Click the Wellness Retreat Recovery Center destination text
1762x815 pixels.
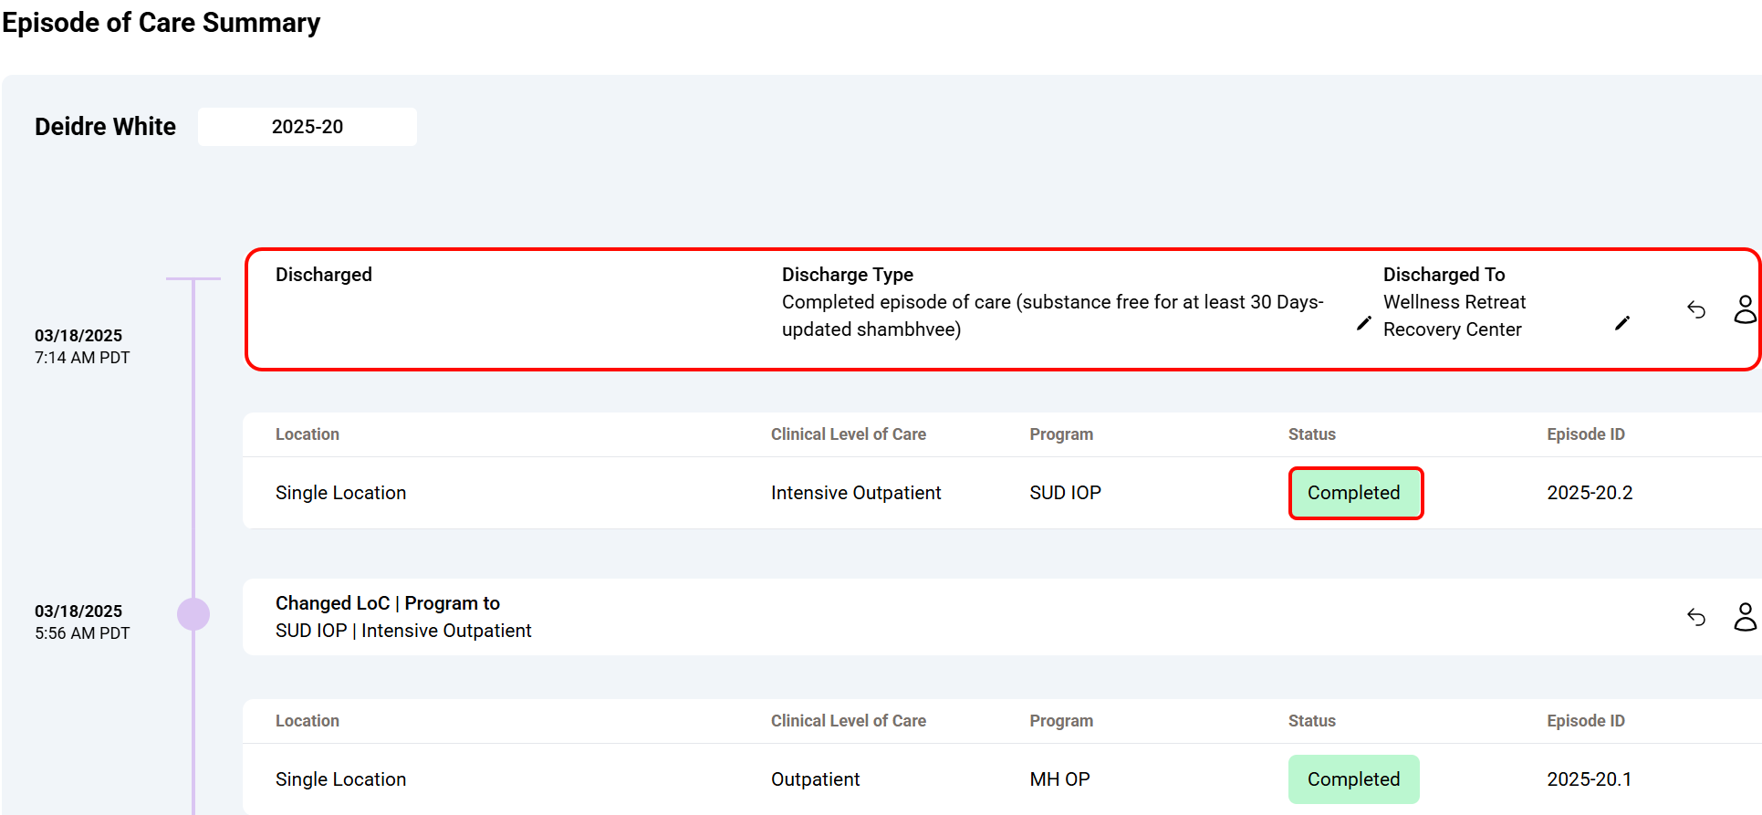pyautogui.click(x=1454, y=316)
